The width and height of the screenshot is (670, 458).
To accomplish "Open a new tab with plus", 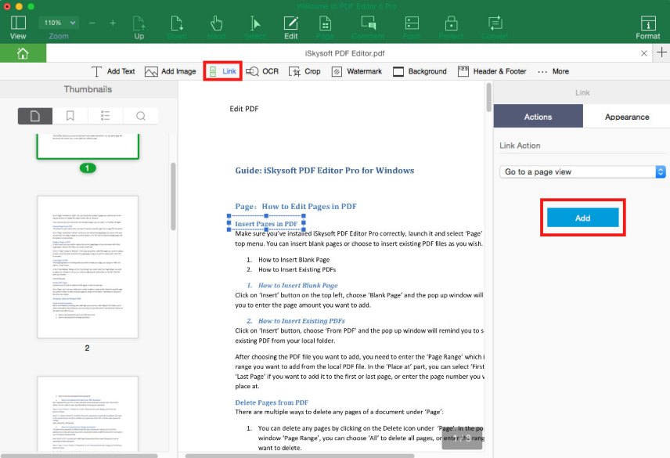I will [x=661, y=52].
